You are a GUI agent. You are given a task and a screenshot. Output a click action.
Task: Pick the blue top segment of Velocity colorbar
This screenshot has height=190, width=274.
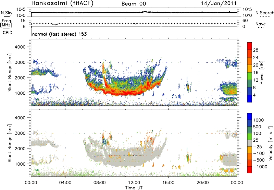click(x=250, y=117)
